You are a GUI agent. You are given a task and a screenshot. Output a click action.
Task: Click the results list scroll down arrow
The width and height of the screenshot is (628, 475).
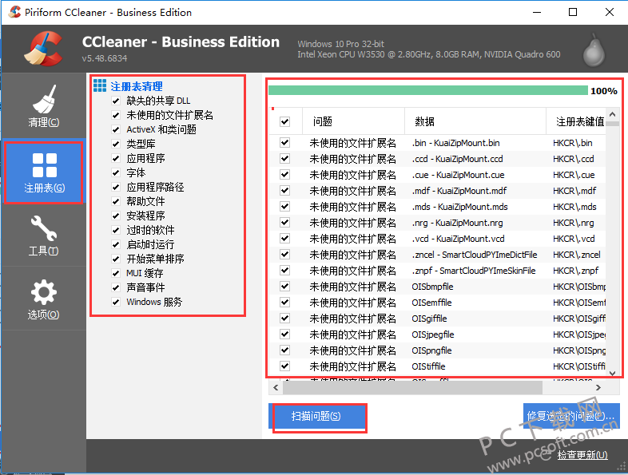[x=612, y=373]
